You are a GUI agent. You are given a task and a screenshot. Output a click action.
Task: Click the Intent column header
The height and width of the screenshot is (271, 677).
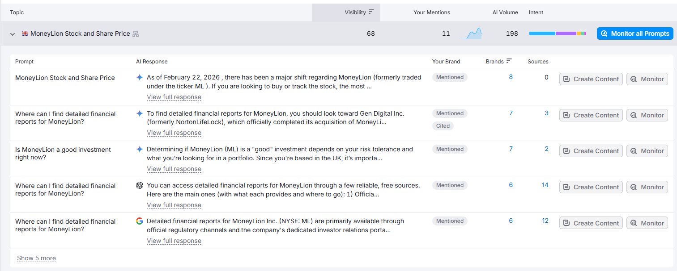[x=536, y=13]
